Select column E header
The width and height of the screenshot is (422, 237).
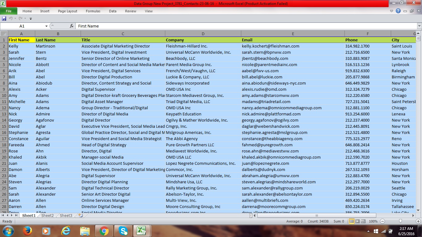pyautogui.click(x=293, y=34)
